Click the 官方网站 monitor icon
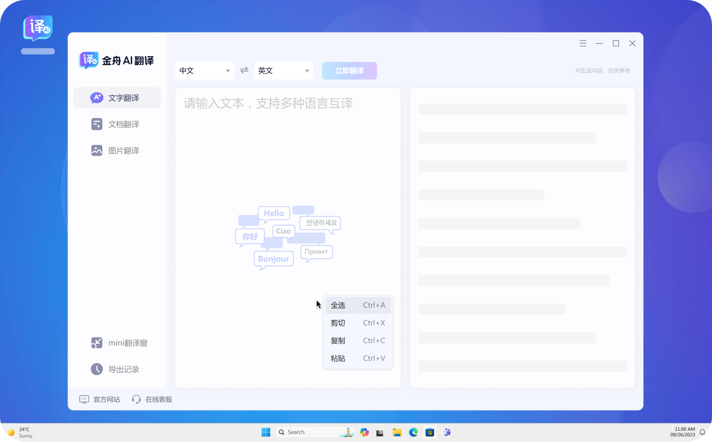This screenshot has height=442, width=712. (x=84, y=399)
